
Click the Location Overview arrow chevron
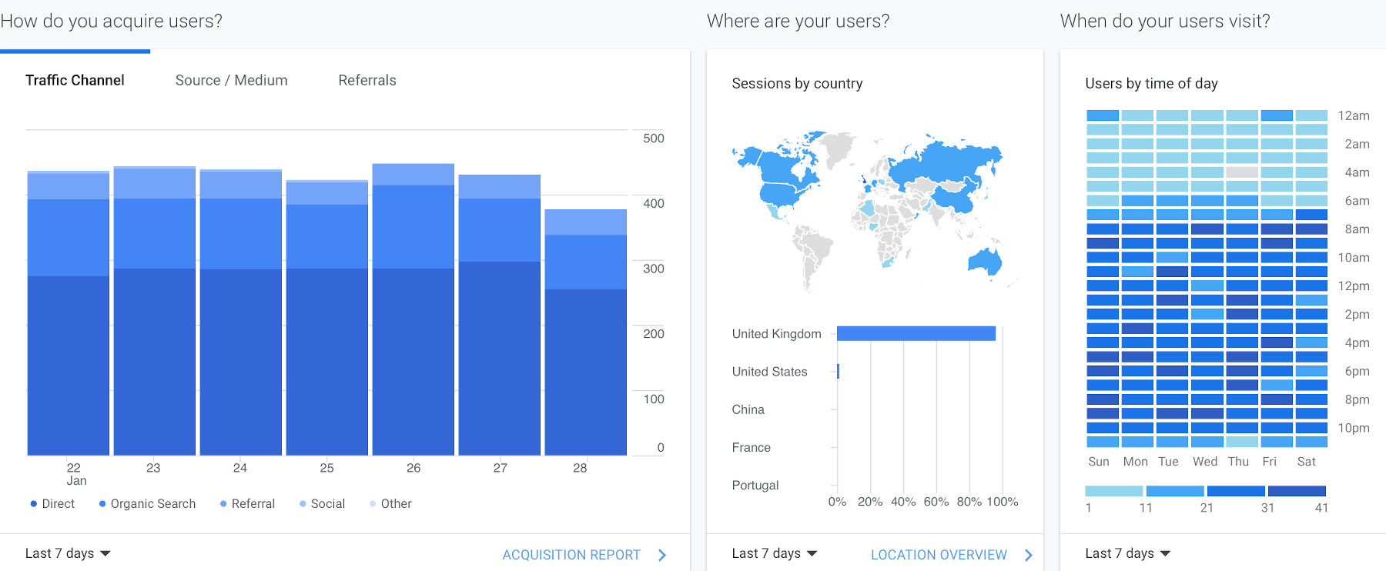tap(1029, 555)
